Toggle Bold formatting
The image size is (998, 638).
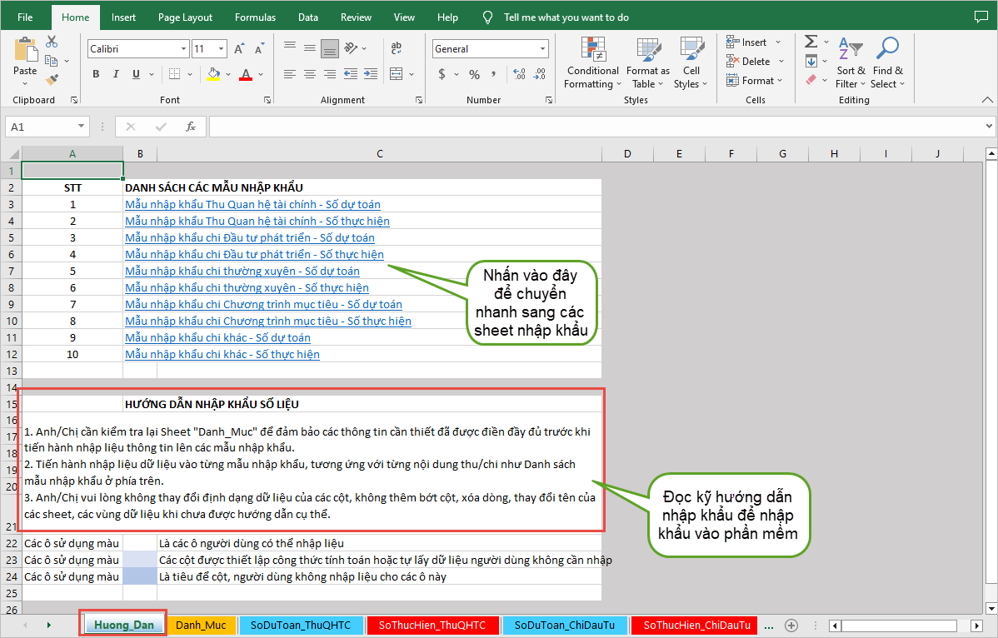(x=96, y=74)
